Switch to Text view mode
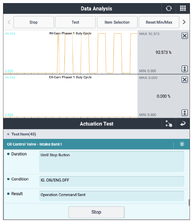Screen dimensions: 193x223 [x=75, y=22]
